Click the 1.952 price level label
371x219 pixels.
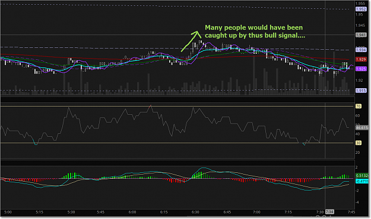pos(361,9)
